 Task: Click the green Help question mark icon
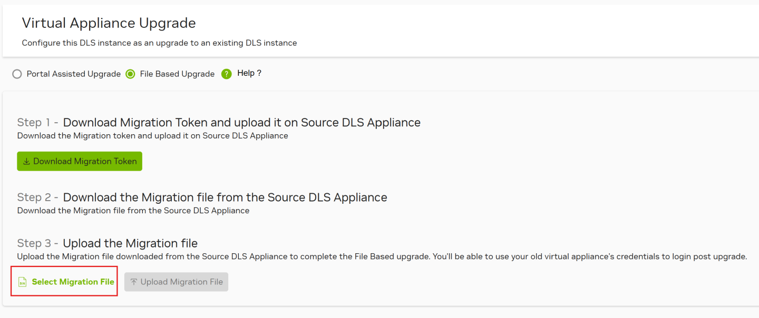pyautogui.click(x=227, y=74)
